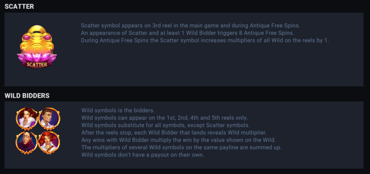Screen dimensions: 370x174
Task: Click 'Wild symbols substitute for all symbols' line
Action: (x=166, y=125)
